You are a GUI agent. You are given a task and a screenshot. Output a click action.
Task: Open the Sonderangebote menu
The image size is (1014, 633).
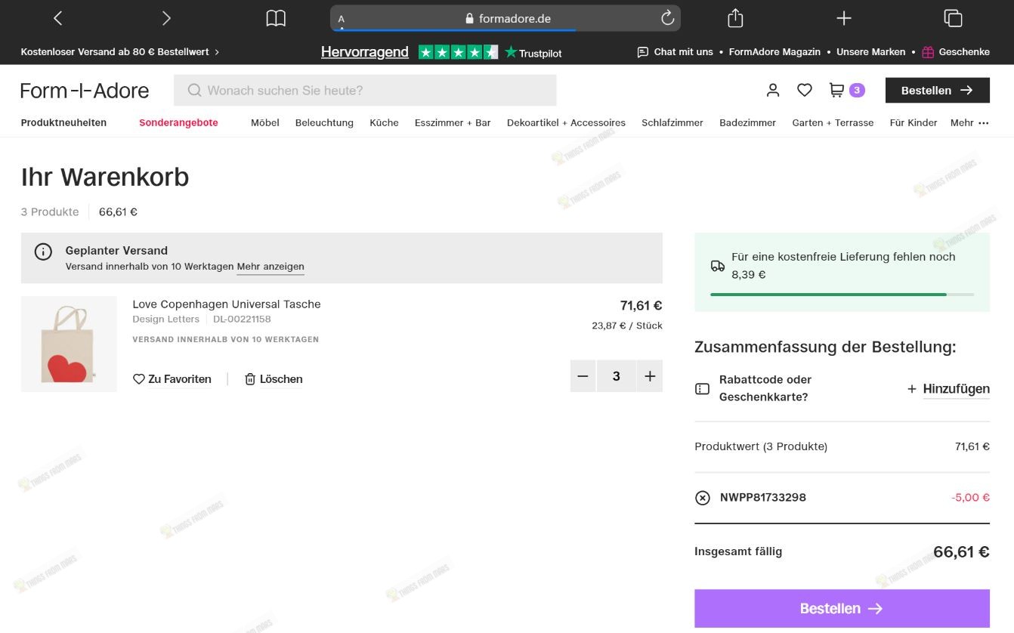(178, 122)
